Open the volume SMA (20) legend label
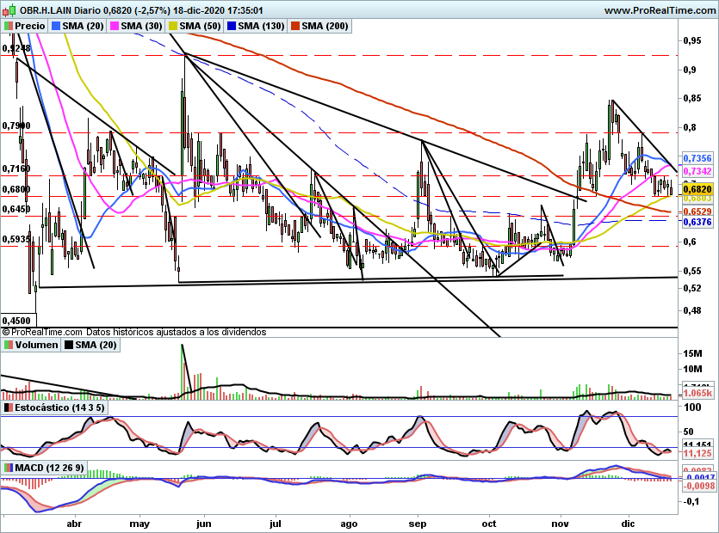 (x=96, y=345)
